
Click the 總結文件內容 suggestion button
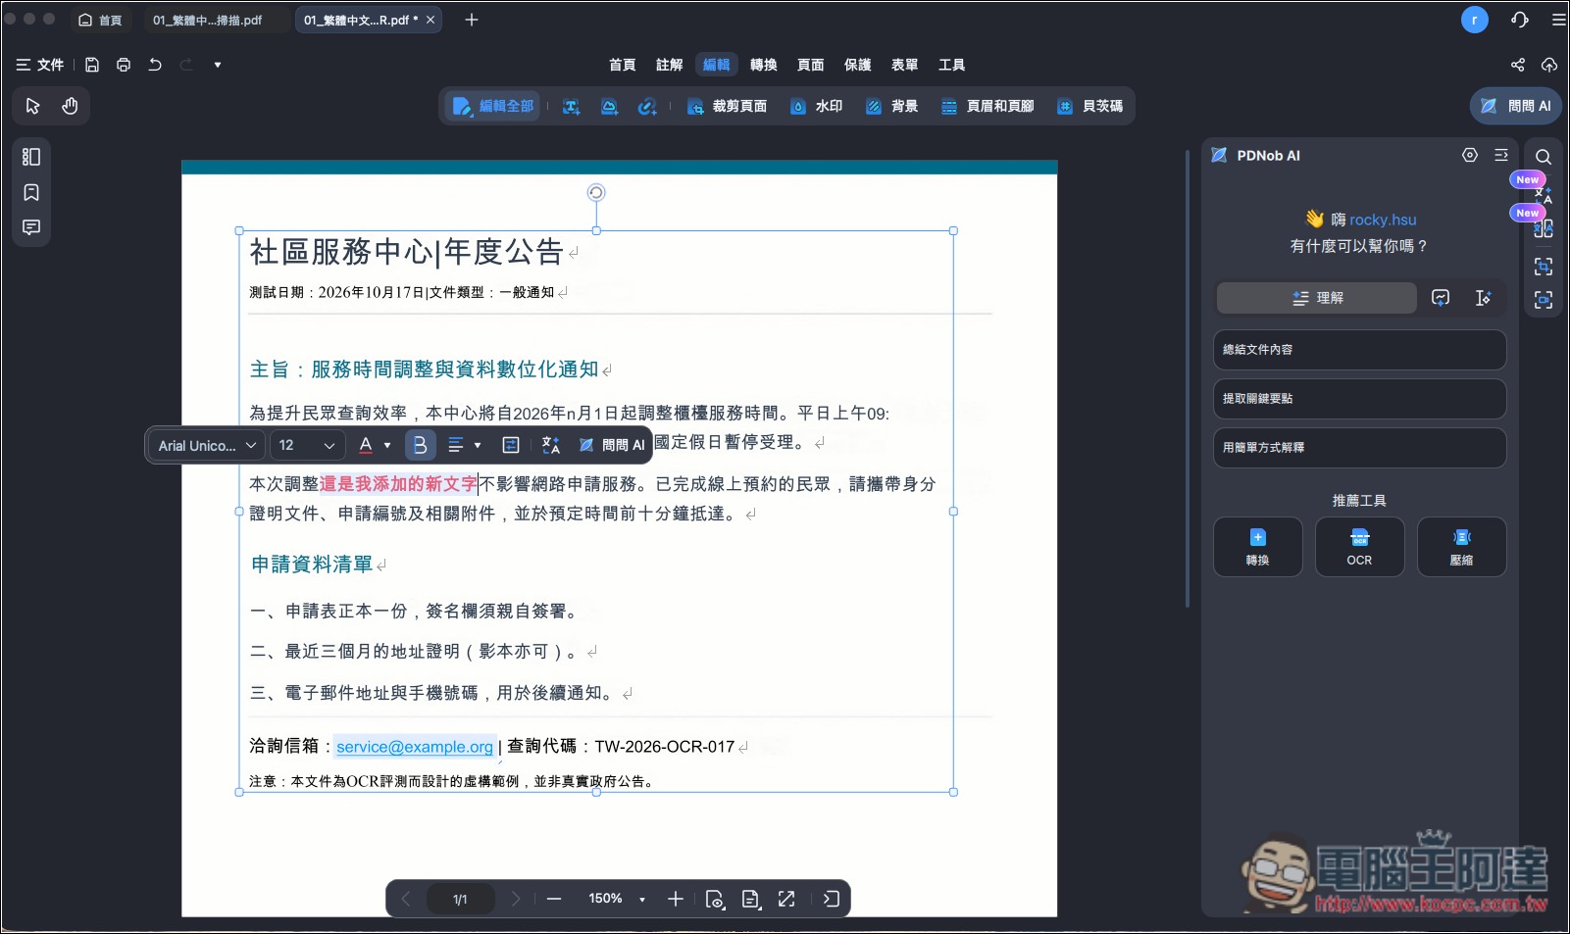pyautogui.click(x=1359, y=350)
